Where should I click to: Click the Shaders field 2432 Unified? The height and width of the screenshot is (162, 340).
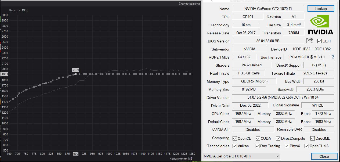pyautogui.click(x=252, y=65)
